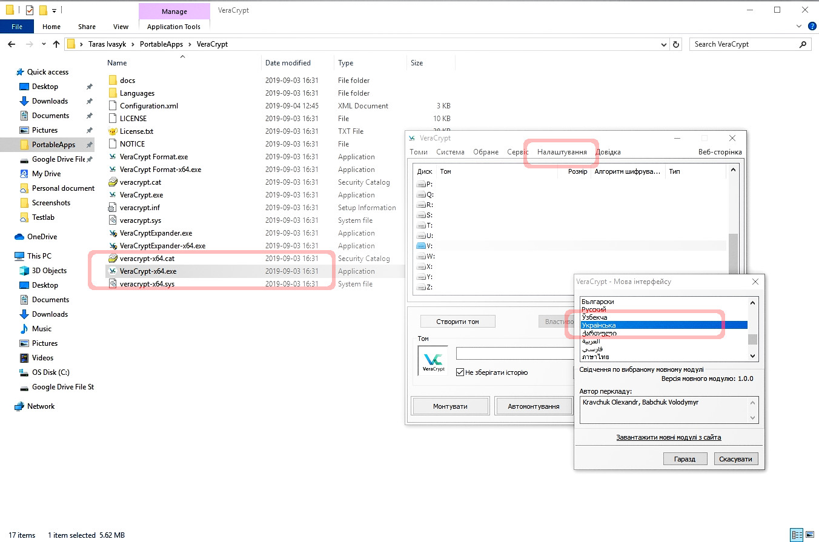Image resolution: width=819 pixels, height=542 pixels.
Task: Open Videos icon in sidebar
Action: (24, 357)
